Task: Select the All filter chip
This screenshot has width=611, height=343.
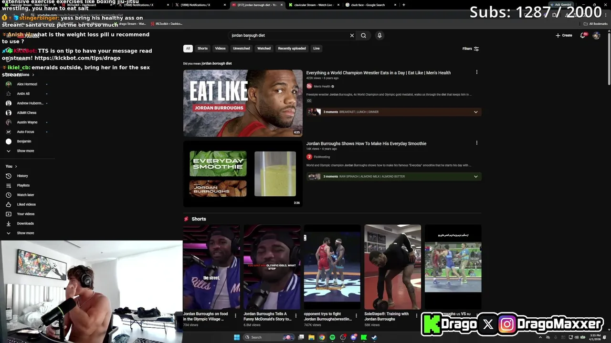Action: click(x=188, y=48)
